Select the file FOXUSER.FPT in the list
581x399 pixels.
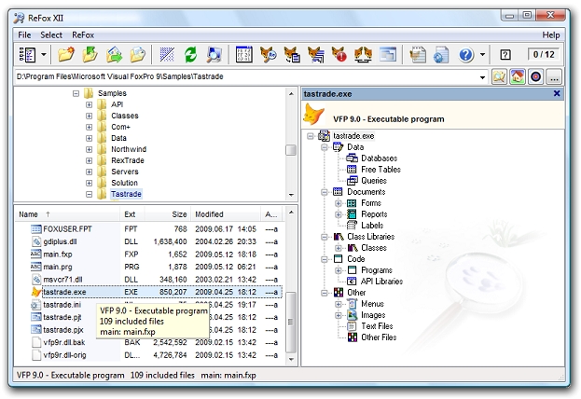[x=67, y=229]
